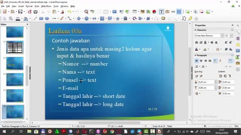Select the Ellipse shape tool
This screenshot has width=241, height=135.
(x=47, y=18)
